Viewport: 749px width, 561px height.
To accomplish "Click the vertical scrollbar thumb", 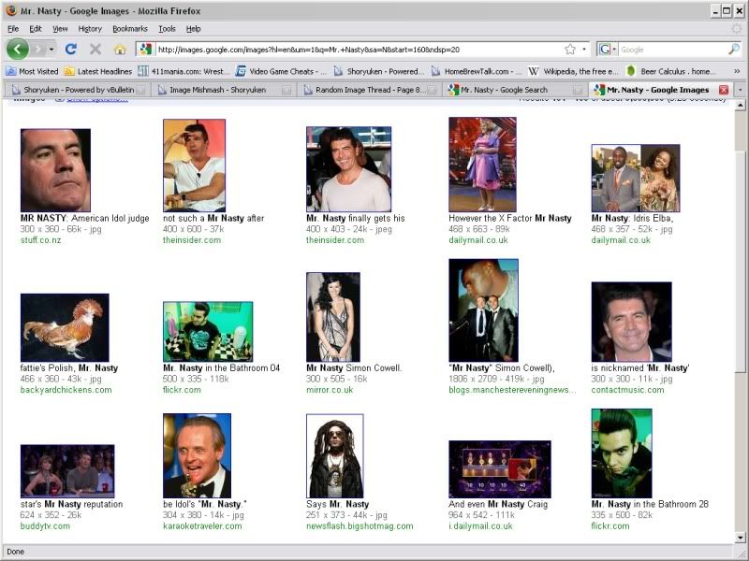I will pyautogui.click(x=740, y=261).
